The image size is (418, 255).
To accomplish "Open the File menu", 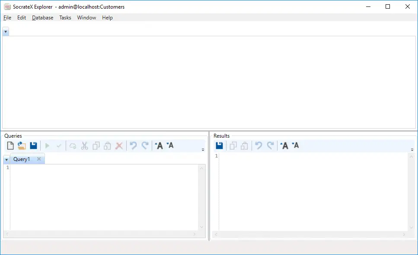I will [x=7, y=18].
